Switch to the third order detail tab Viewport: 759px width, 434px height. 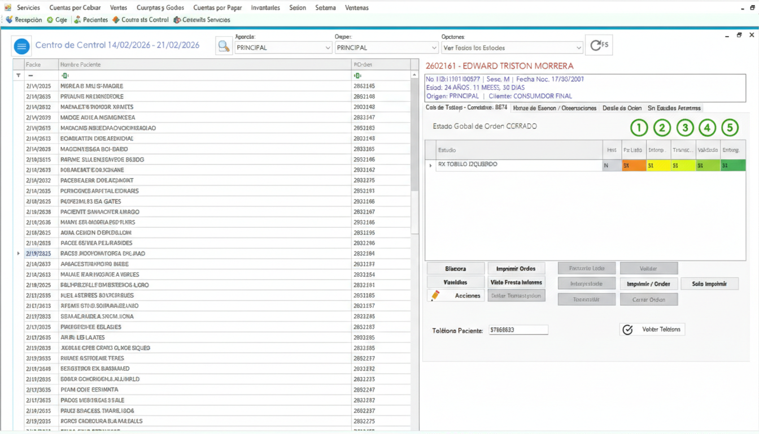pos(622,107)
